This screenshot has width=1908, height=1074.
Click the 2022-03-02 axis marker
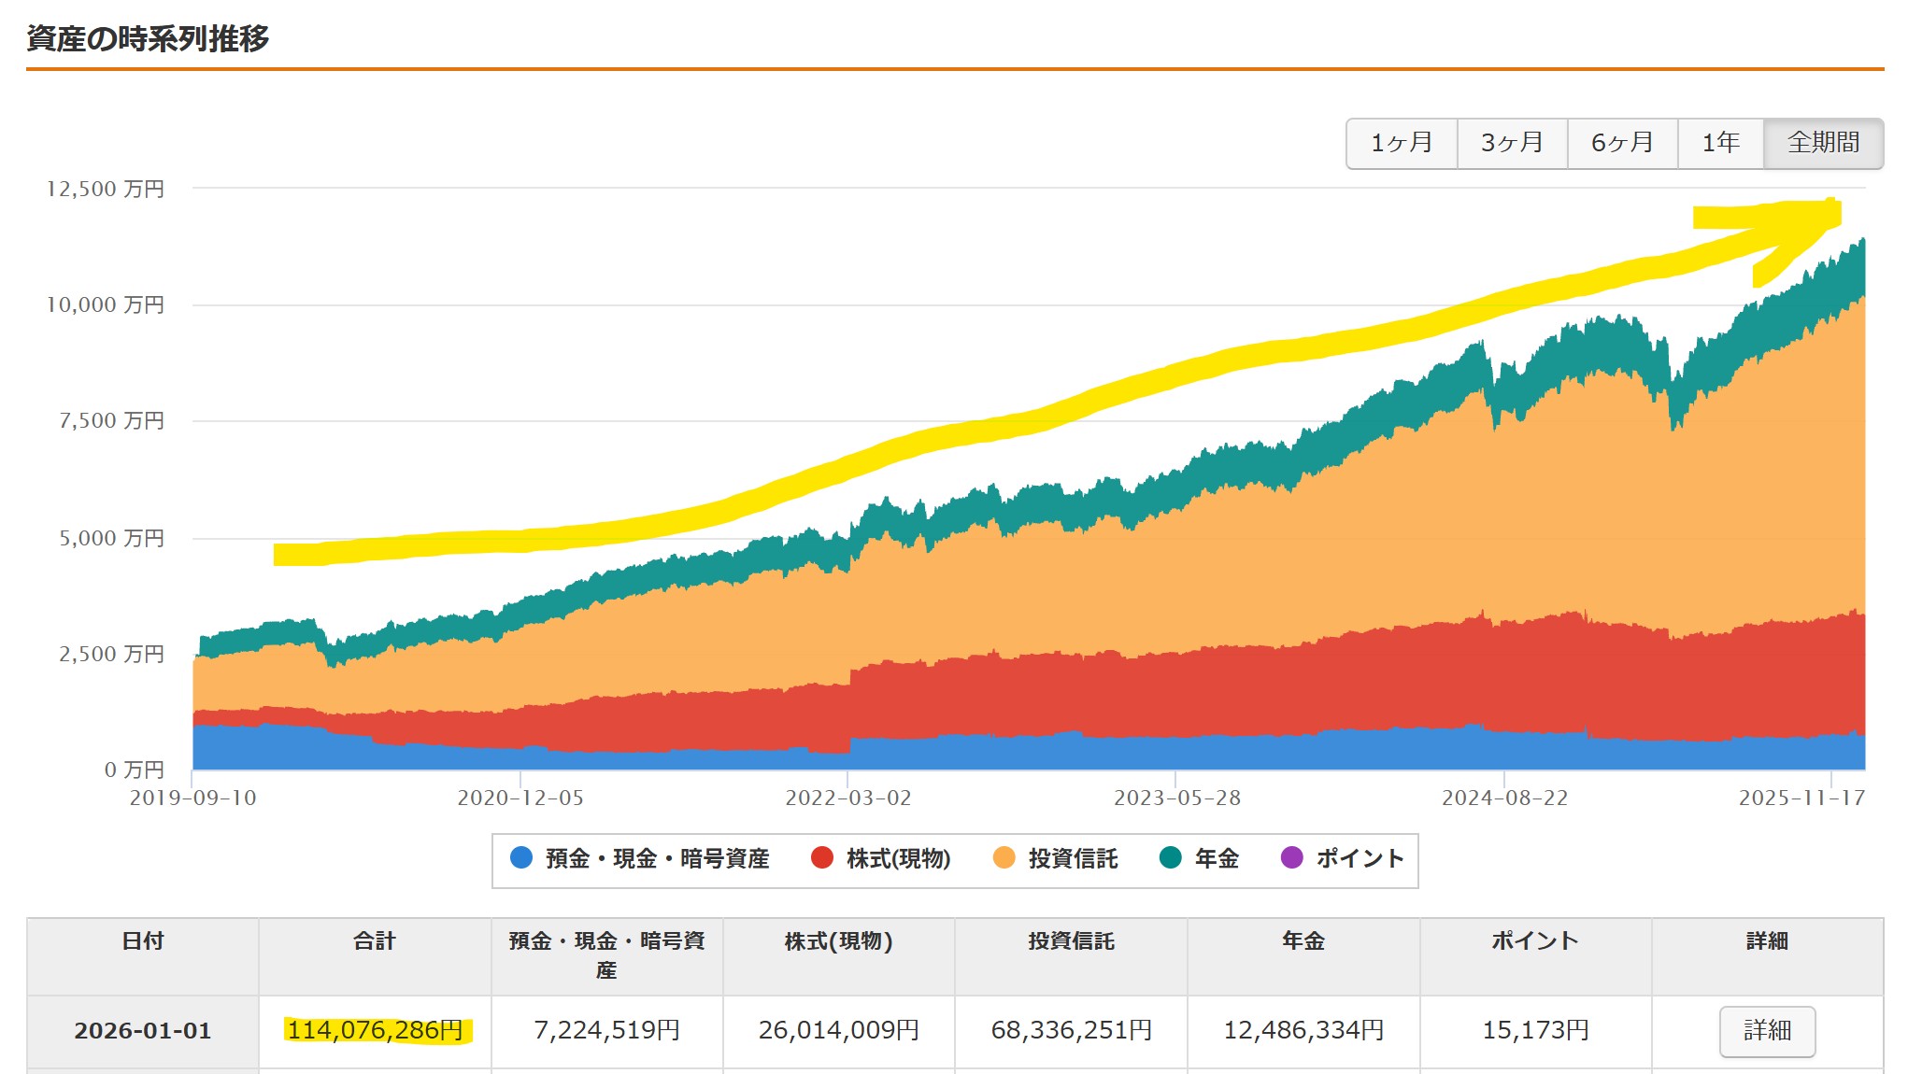tap(847, 798)
